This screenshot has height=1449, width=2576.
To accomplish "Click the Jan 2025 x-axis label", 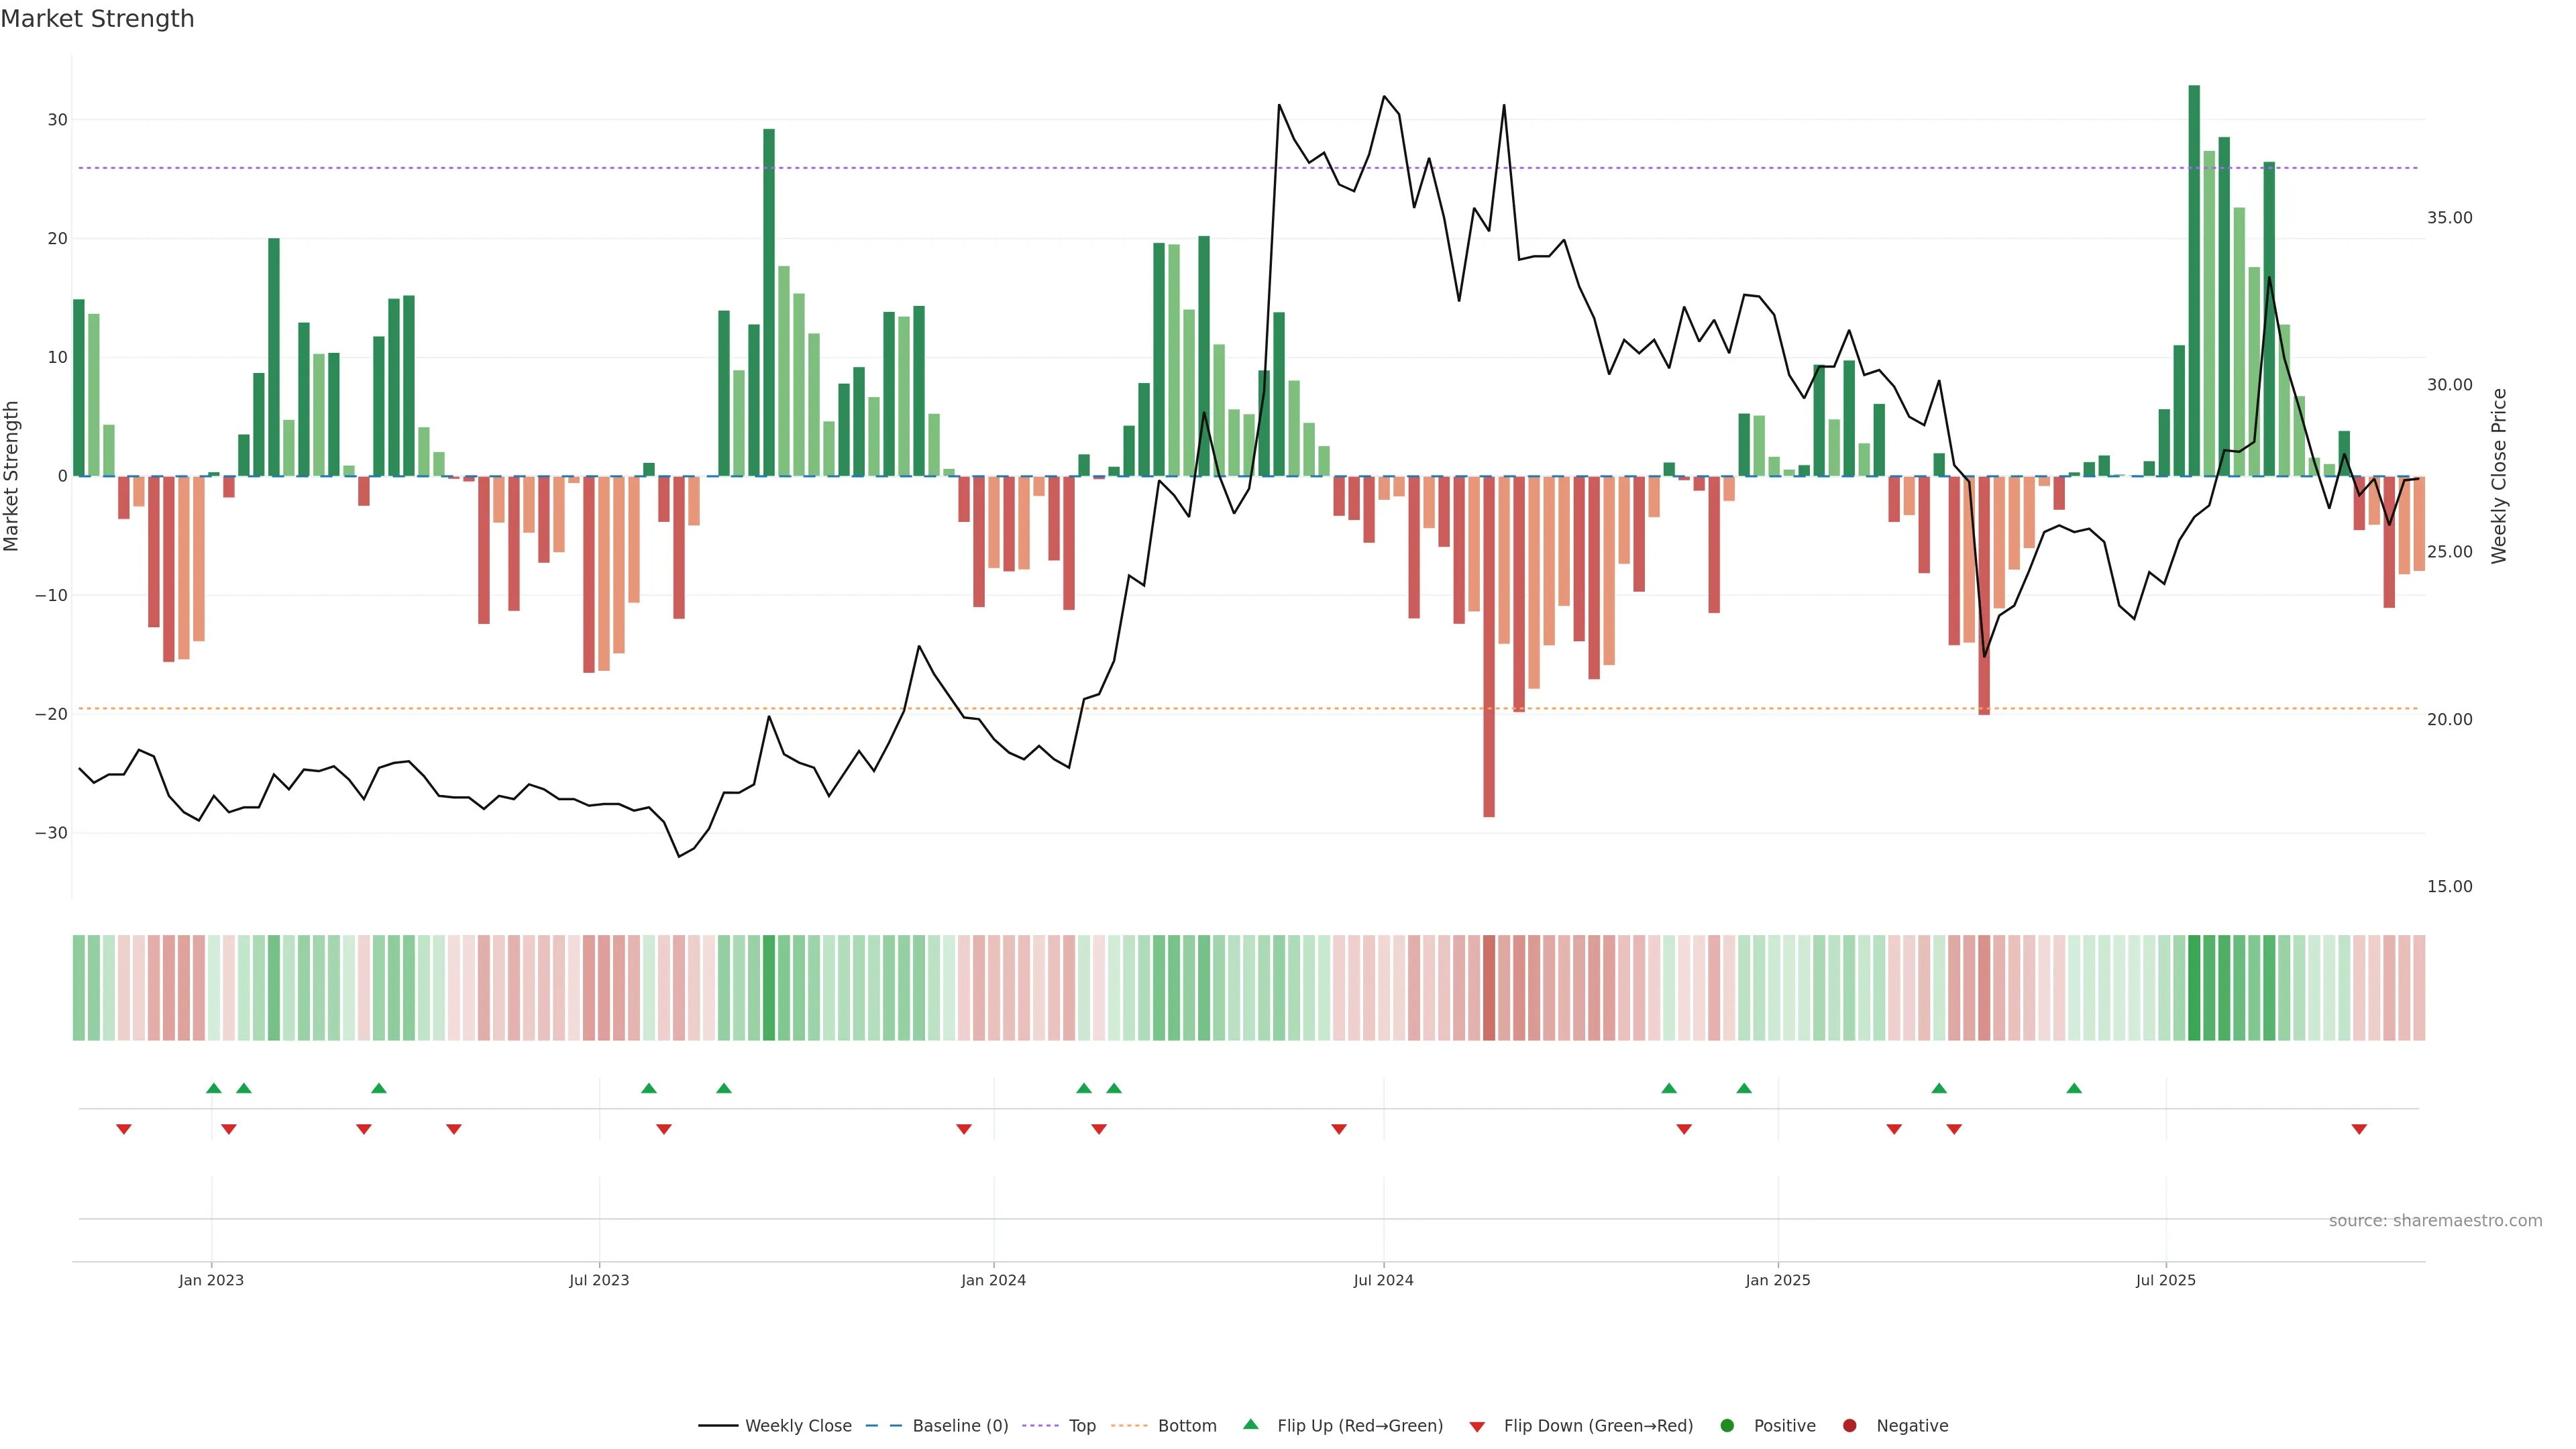I will [1777, 1280].
